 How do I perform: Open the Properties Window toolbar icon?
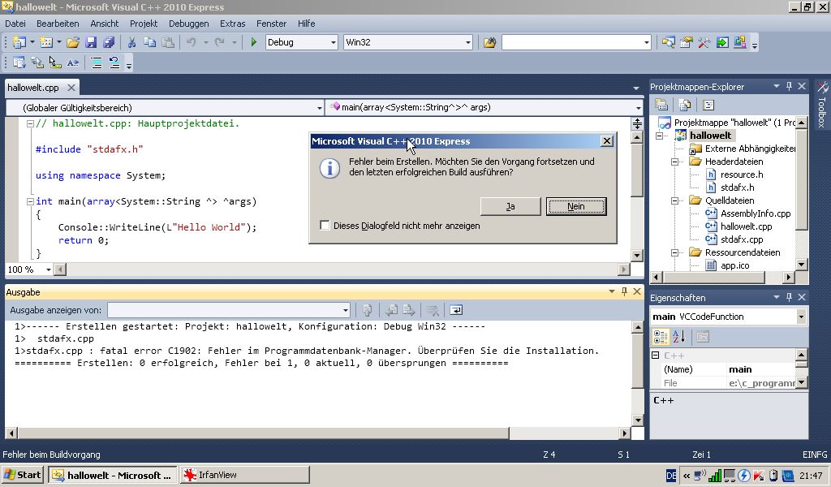687,42
